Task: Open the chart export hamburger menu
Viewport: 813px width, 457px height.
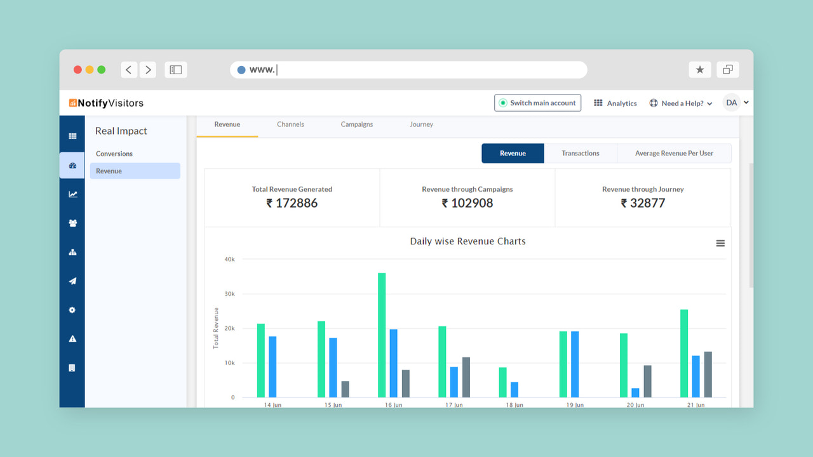Action: 720,243
